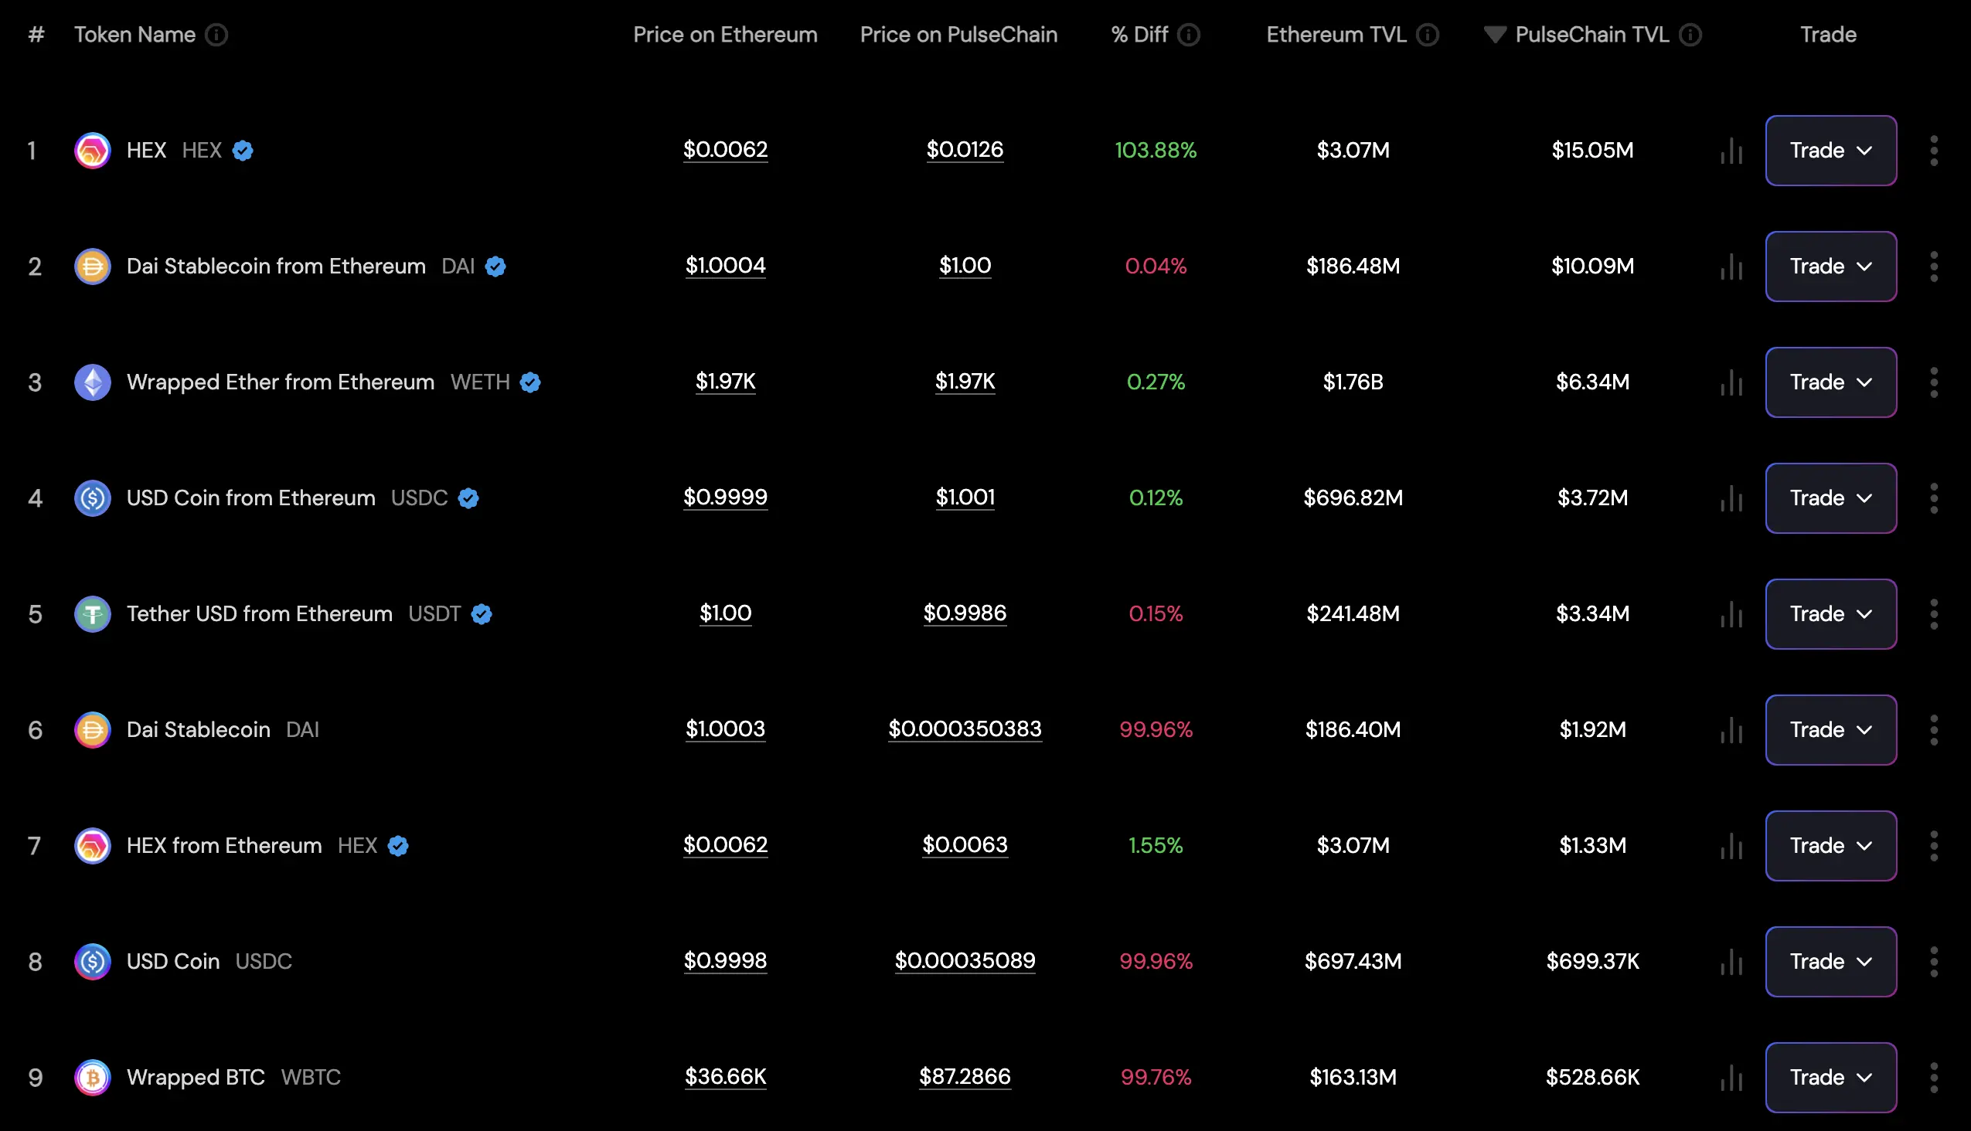
Task: Expand the Trade dropdown for Wrapped BTC
Action: tap(1830, 1078)
